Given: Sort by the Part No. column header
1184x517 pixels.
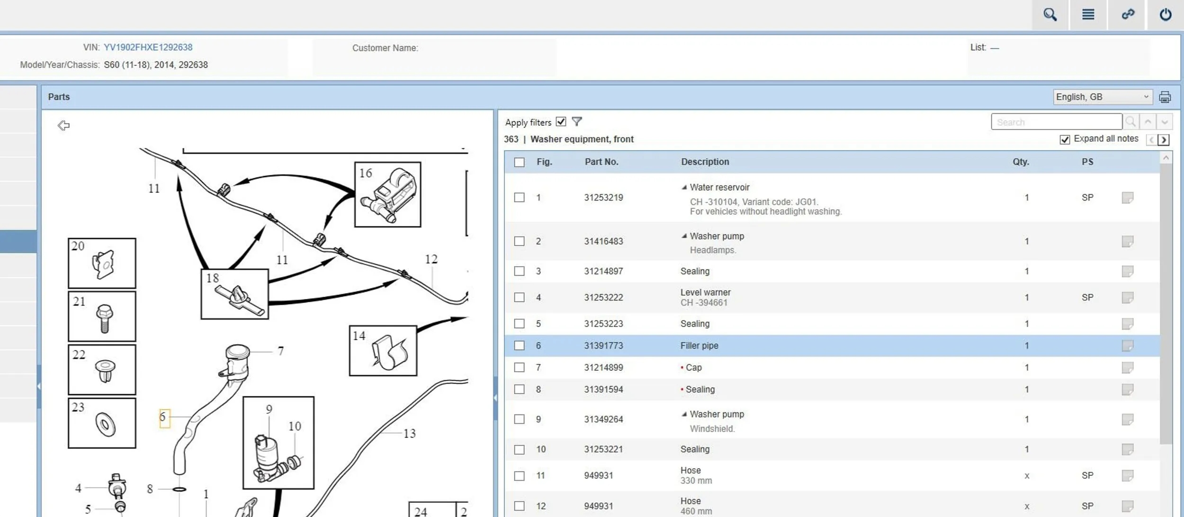Looking at the screenshot, I should click(601, 162).
